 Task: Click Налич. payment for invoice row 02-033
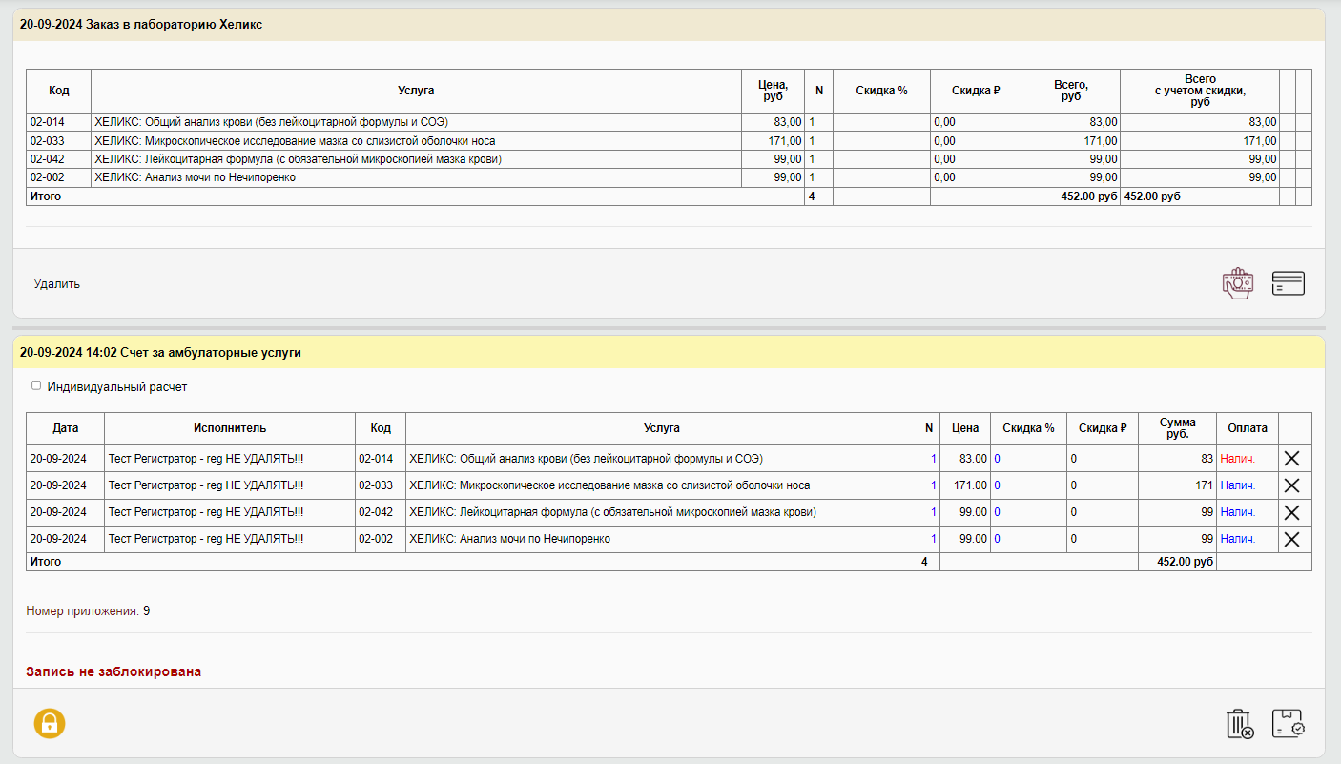1238,485
